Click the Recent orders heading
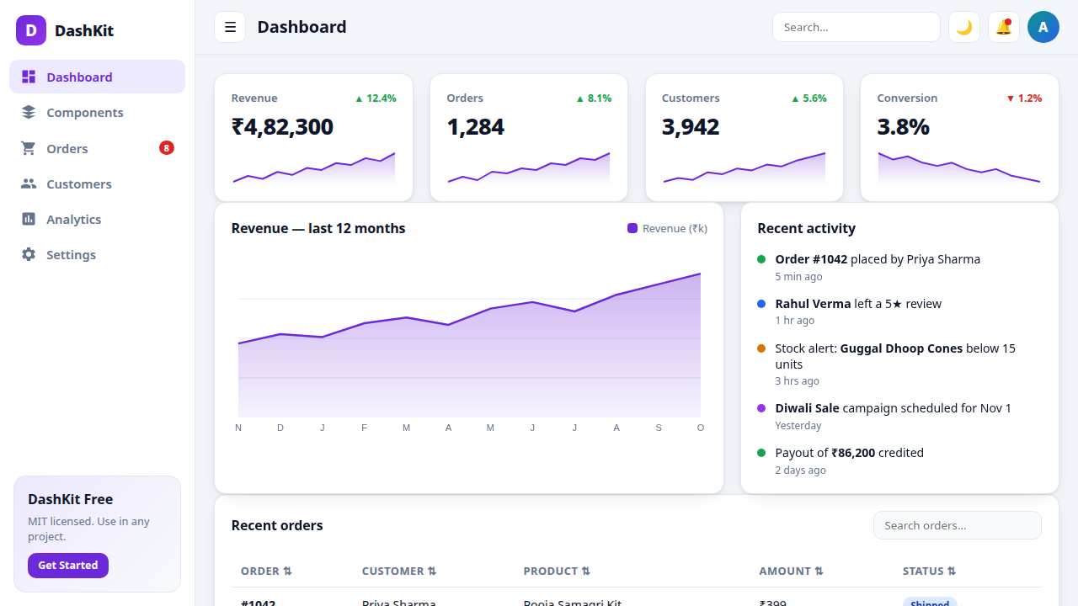Screen dimensions: 1078x606 click(x=277, y=525)
